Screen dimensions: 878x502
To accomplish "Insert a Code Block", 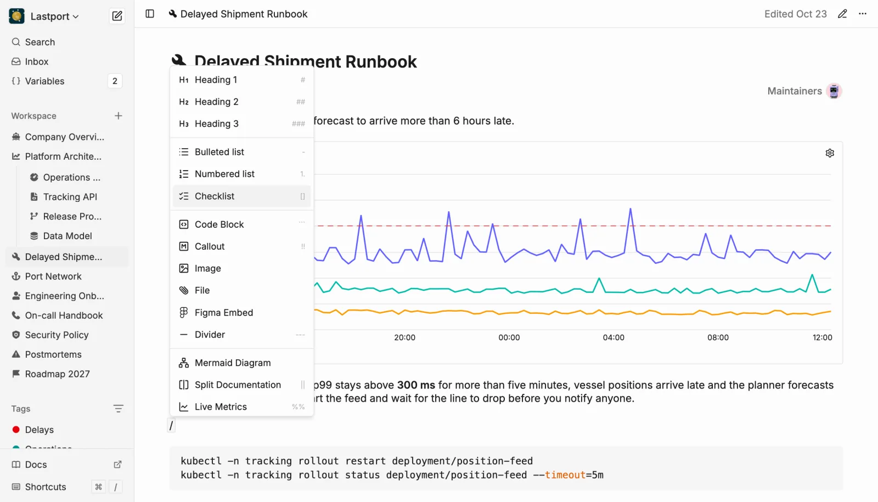I will (241, 224).
